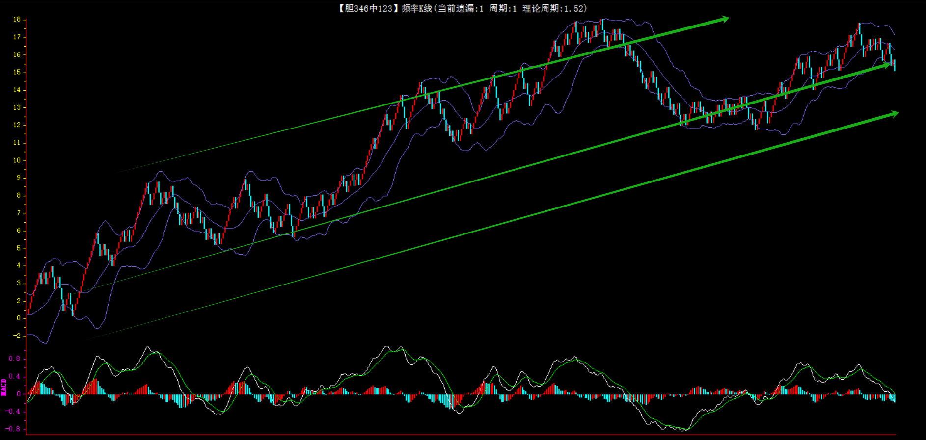Click price axis label 18

(17, 20)
